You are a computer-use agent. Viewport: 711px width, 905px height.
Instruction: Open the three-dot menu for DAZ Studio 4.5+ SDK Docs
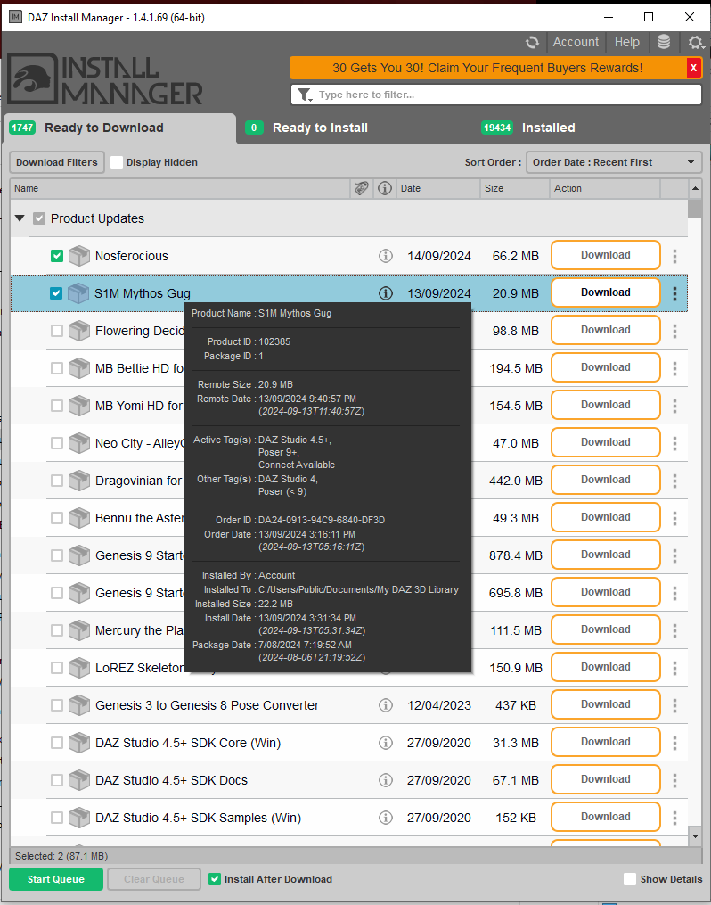coord(674,781)
